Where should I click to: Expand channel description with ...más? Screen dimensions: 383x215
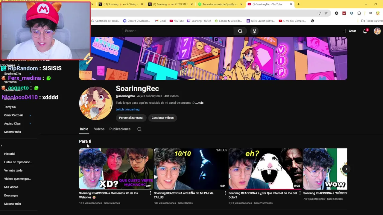199,103
